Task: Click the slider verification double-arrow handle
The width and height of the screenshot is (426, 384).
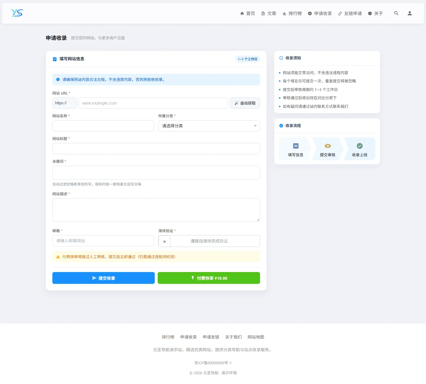Action: coord(164,241)
